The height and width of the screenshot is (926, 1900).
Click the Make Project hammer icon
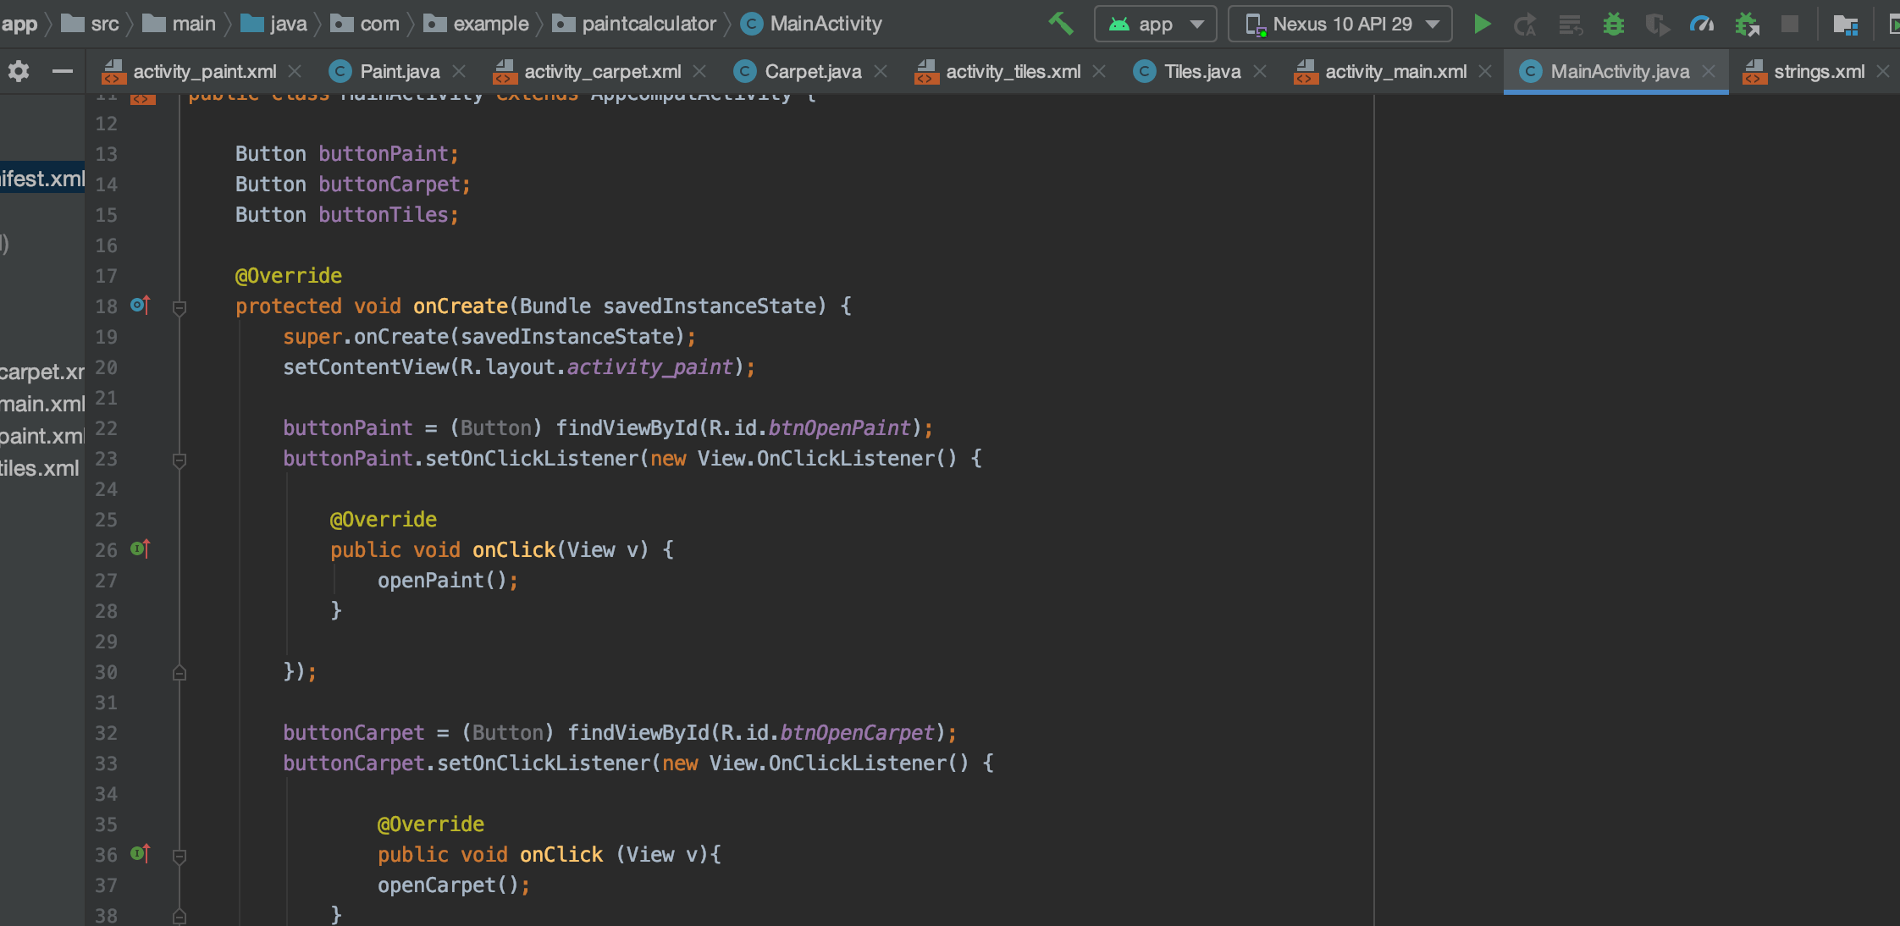tap(1060, 24)
